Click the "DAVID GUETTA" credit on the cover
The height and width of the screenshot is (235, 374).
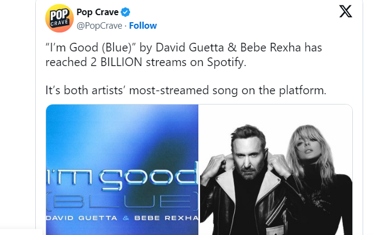pos(80,218)
